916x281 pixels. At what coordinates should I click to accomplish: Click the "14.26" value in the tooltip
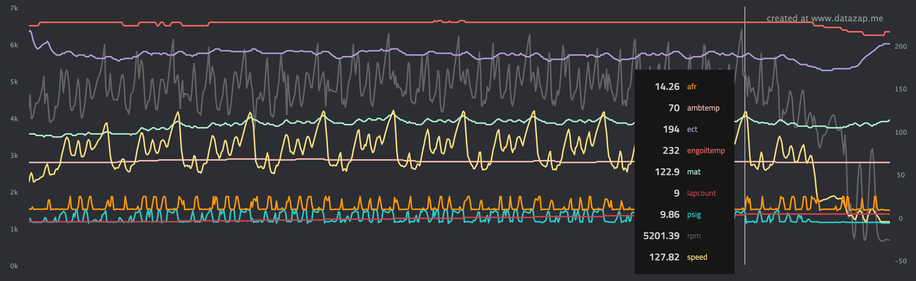(x=667, y=87)
